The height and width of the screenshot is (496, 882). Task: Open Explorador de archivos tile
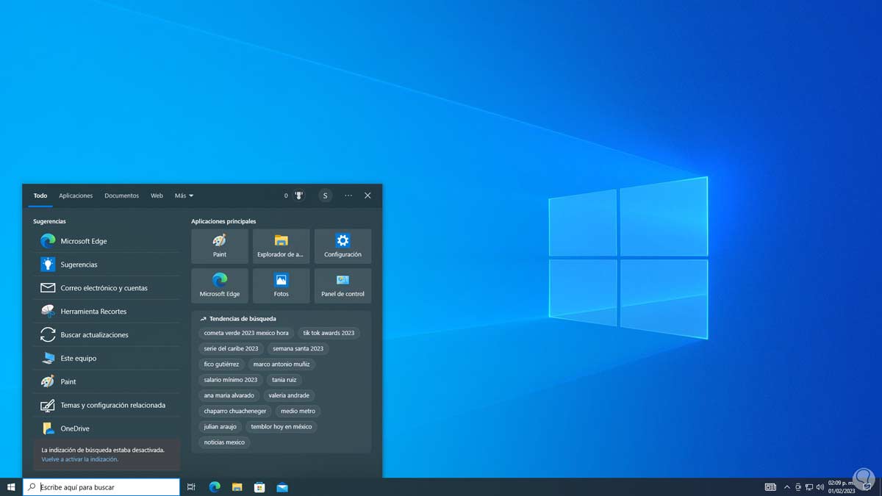[281, 245]
